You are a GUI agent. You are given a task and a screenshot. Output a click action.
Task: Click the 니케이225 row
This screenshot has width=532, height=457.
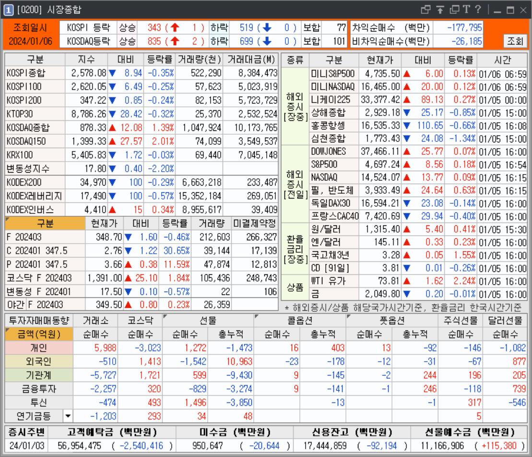418,100
